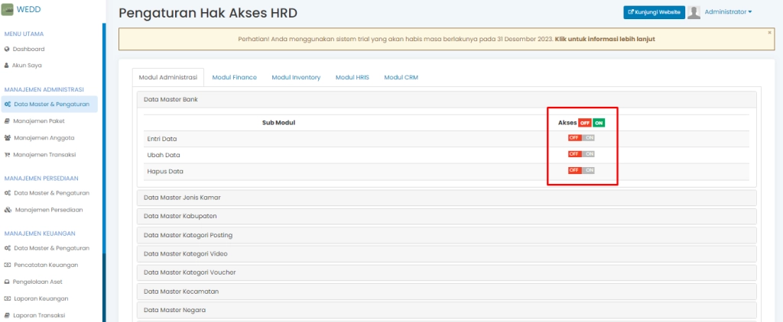Click the trial info link in notice
Image resolution: width=783 pixels, height=322 pixels.
click(x=604, y=39)
